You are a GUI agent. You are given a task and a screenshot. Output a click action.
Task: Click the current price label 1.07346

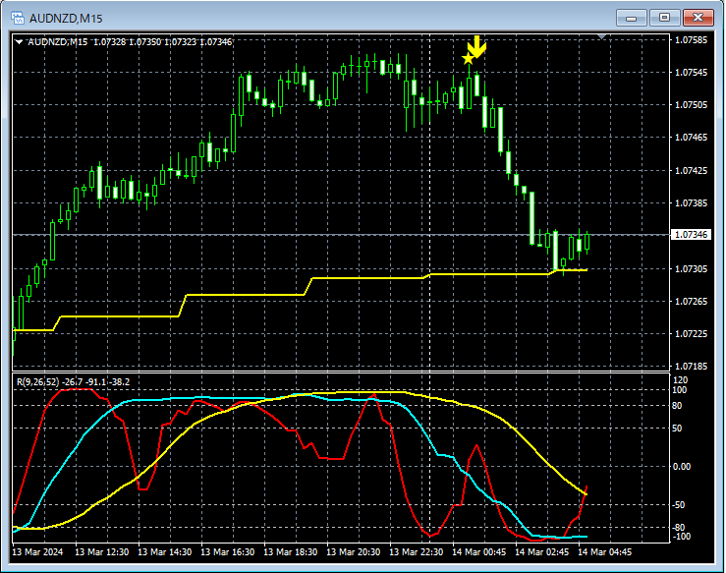click(x=691, y=234)
